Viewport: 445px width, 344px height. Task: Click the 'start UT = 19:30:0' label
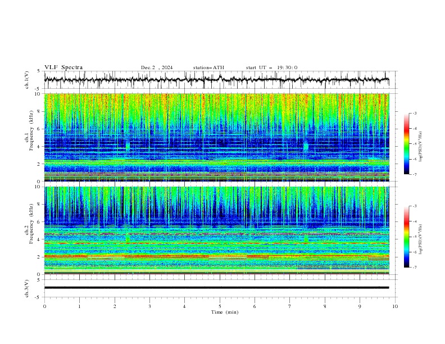271,67
